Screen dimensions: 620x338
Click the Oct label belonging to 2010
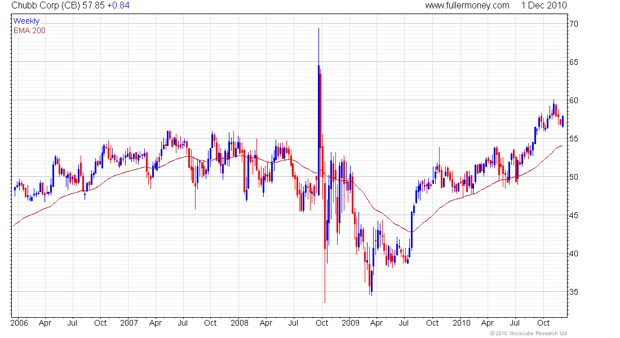pos(544,323)
